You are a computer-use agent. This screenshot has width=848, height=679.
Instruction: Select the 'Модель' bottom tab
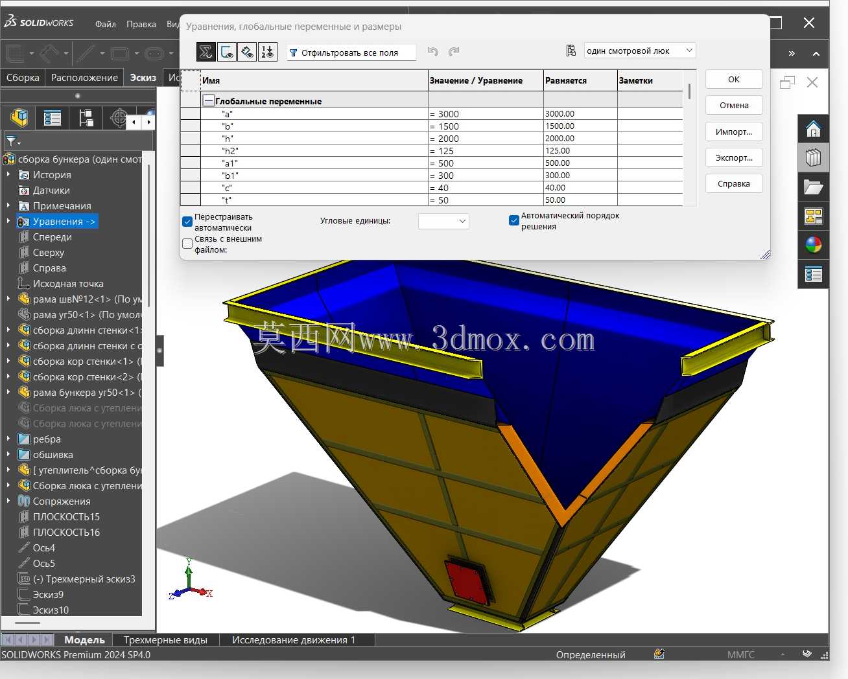pos(84,640)
